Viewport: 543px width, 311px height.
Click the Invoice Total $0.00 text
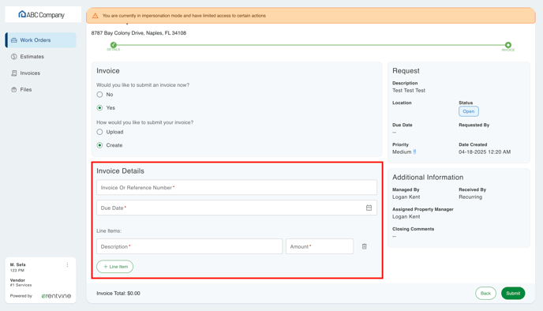(x=118, y=293)
